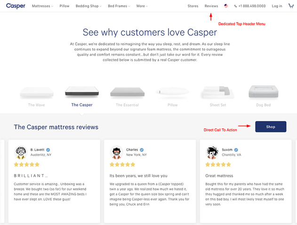Expand the Mattresses dropdown menu
This screenshot has height=225, width=297.
(x=42, y=6)
